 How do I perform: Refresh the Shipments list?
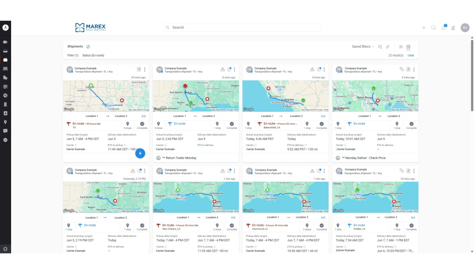click(x=88, y=47)
